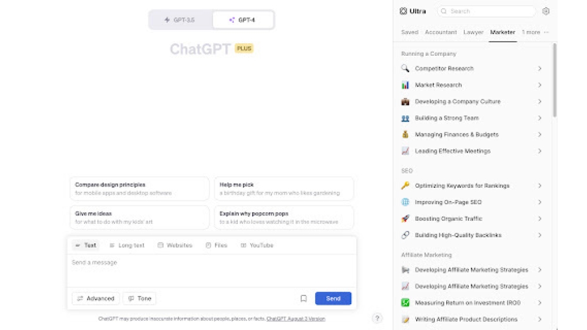Click the Measuring Return on Investment checkmark icon
The height and width of the screenshot is (330, 587).
405,302
